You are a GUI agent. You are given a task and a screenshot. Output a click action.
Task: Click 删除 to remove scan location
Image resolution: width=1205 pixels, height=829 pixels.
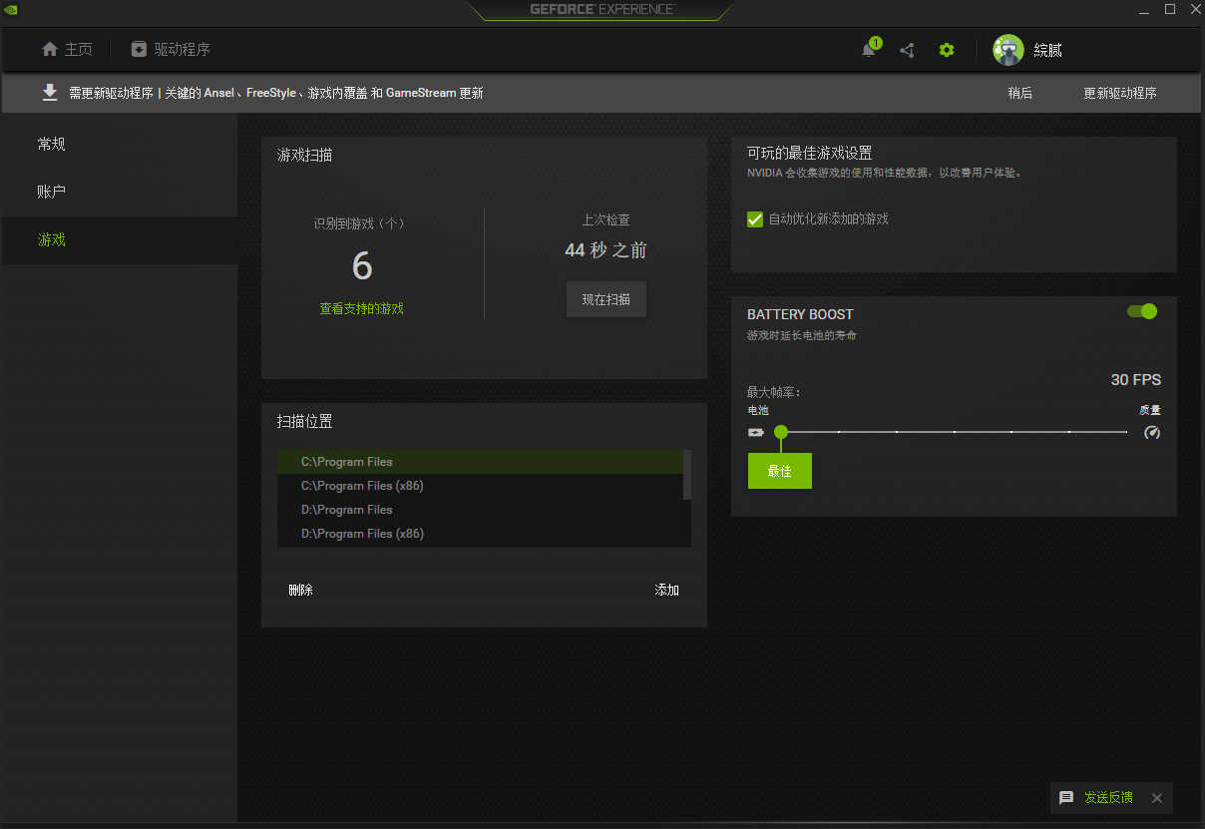click(x=300, y=591)
